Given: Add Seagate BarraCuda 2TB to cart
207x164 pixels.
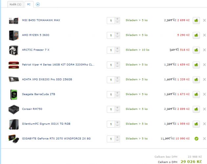Looking at the screenshot, I should pyautogui.click(x=196, y=94).
